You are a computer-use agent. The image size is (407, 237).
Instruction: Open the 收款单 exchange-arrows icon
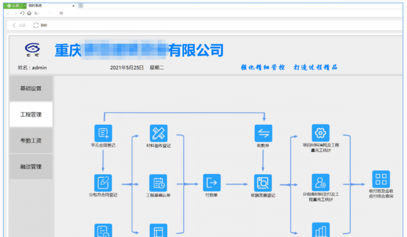pyautogui.click(x=263, y=133)
